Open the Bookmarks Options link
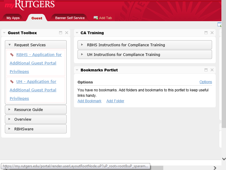The width and height of the screenshot is (226, 170). 206,82
